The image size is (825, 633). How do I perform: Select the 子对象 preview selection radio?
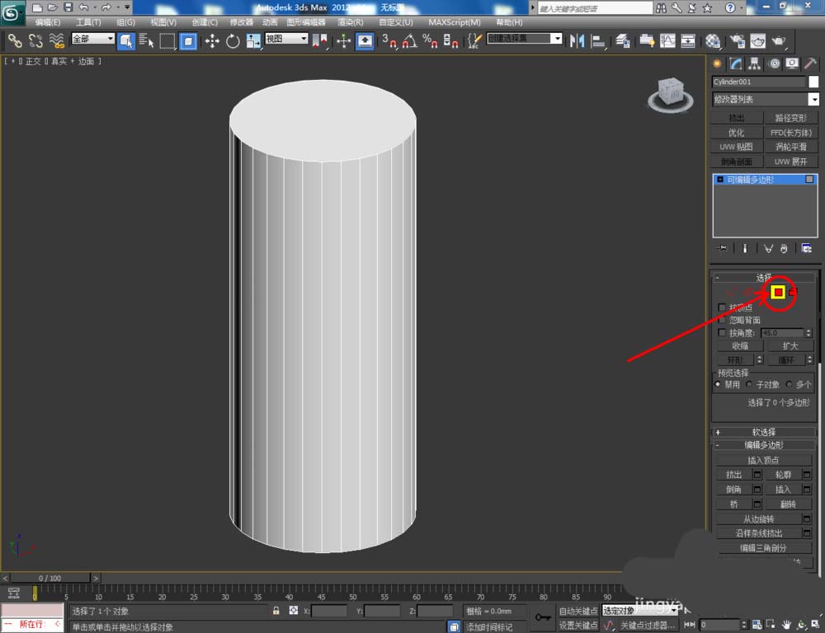click(x=749, y=384)
